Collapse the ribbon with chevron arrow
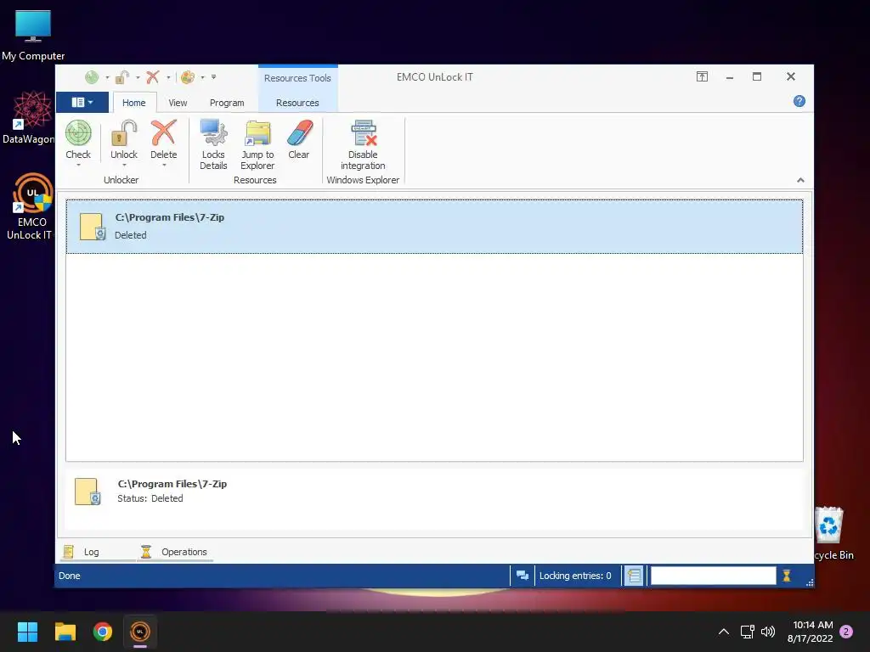 pyautogui.click(x=800, y=180)
